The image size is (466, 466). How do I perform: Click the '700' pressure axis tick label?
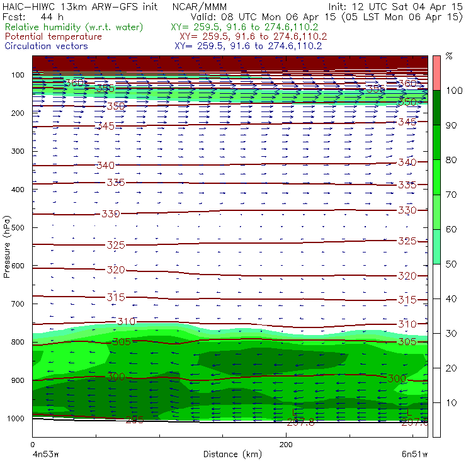tap(18, 304)
